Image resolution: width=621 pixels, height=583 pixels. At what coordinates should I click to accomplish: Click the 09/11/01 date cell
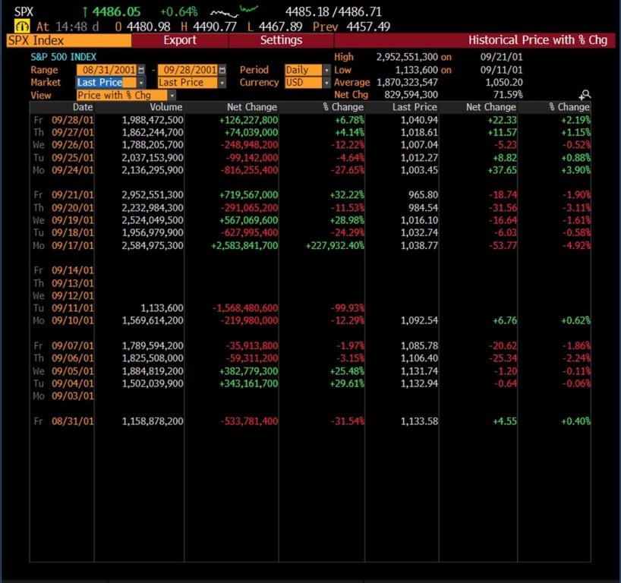pos(72,308)
